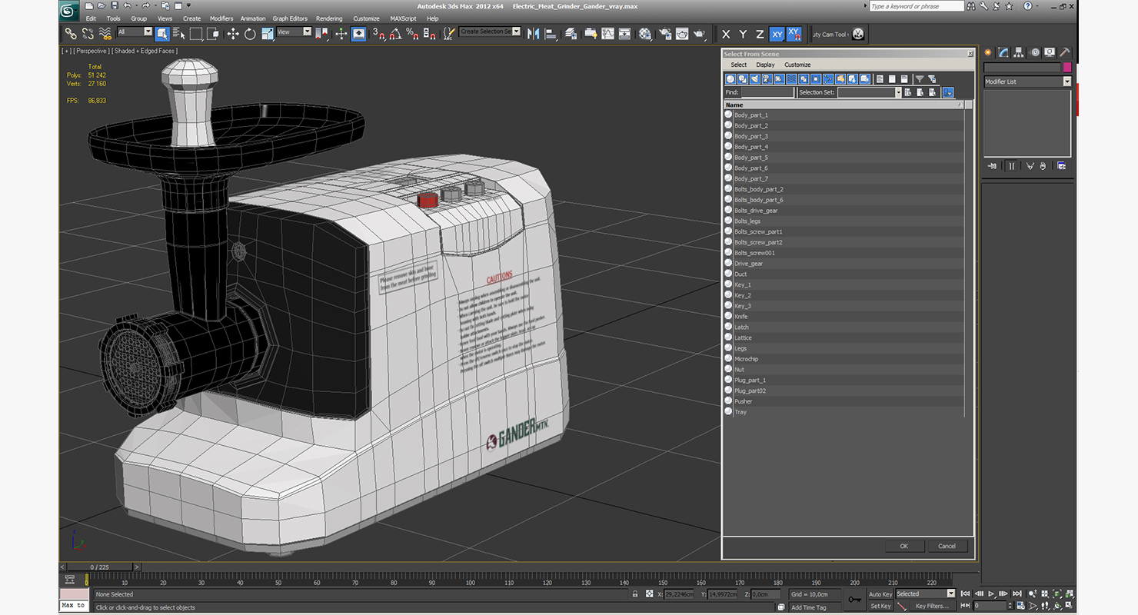Toggle Keyboard Shortcut Override button
This screenshot has width=1138, height=615.
pos(359,34)
